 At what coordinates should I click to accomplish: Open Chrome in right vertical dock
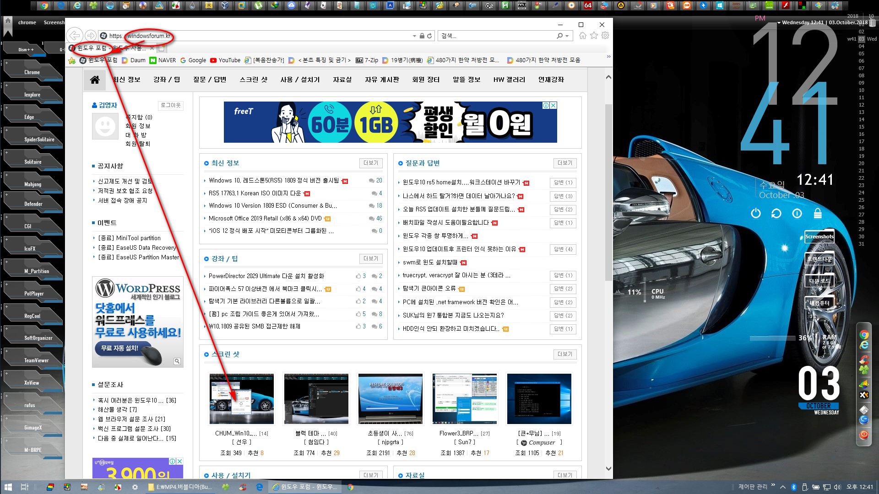coord(864,335)
